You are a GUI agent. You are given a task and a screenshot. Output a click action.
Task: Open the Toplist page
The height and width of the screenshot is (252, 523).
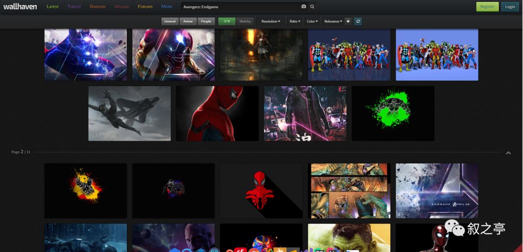coord(75,7)
